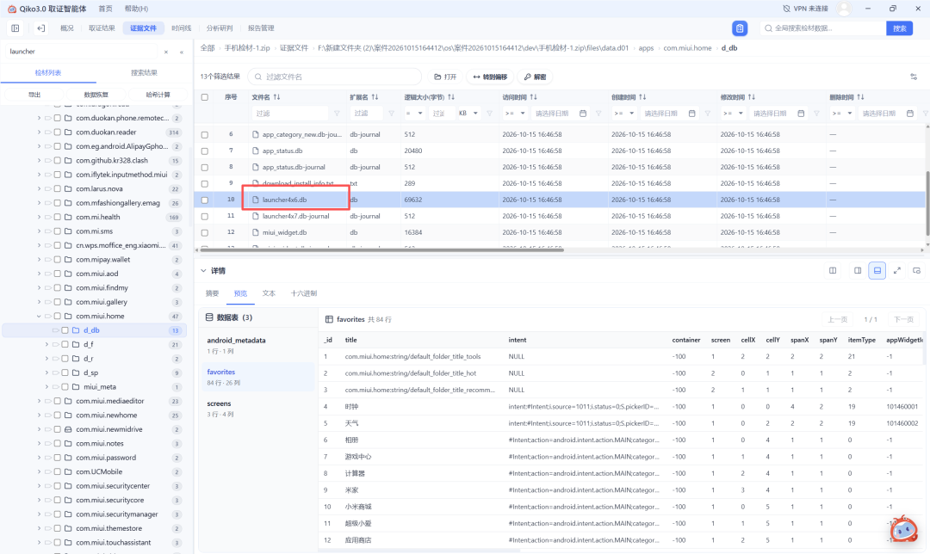Collapse the com.miui.home tree node
Viewport: 930px width, 554px height.
click(39, 317)
